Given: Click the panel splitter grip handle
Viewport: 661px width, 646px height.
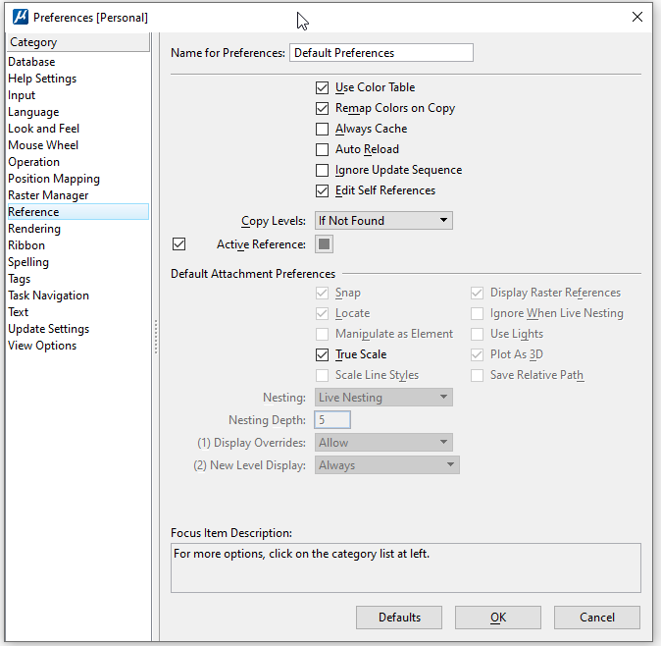Looking at the screenshot, I should [155, 337].
